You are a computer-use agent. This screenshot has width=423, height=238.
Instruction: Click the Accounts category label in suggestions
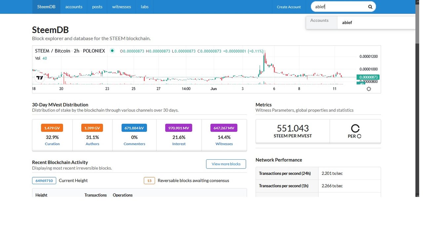tap(319, 20)
